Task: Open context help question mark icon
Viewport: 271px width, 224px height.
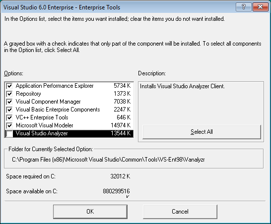Action: pyautogui.click(x=243, y=7)
